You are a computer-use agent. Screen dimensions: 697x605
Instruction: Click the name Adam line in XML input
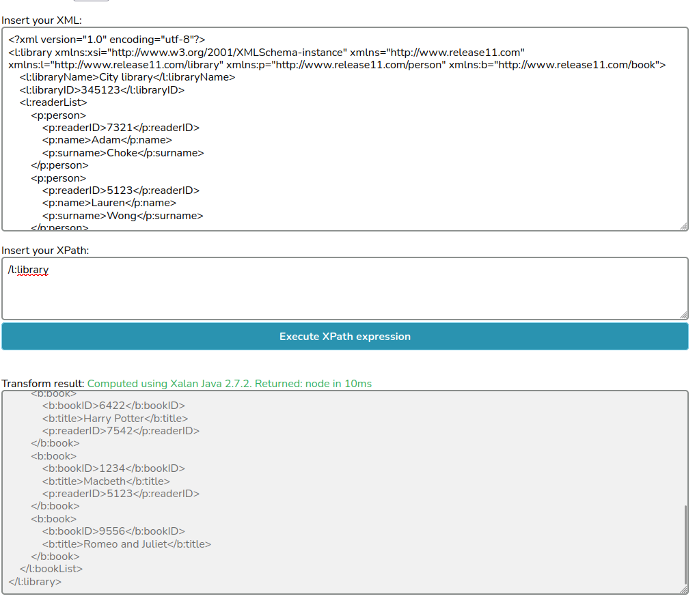107,141
